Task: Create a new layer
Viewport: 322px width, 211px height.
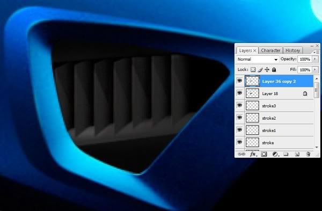Action: tap(297, 154)
